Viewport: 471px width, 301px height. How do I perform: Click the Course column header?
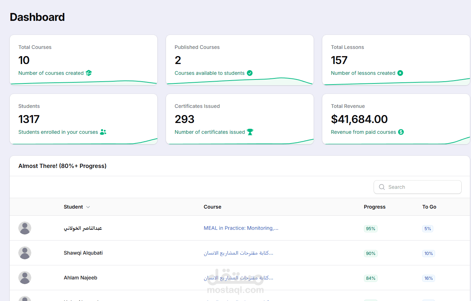tap(212, 207)
